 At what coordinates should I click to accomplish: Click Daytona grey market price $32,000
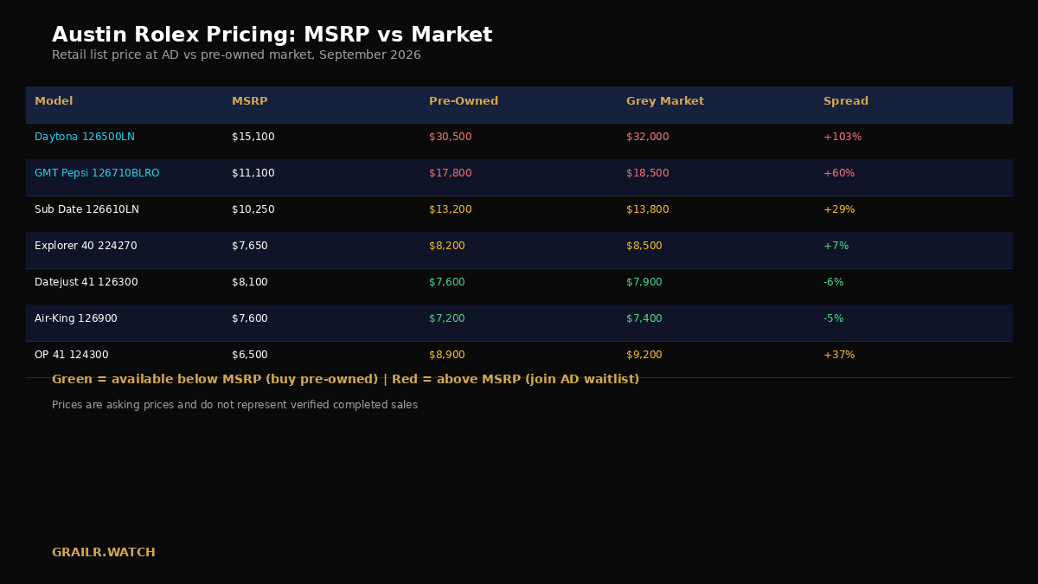pyautogui.click(x=648, y=137)
